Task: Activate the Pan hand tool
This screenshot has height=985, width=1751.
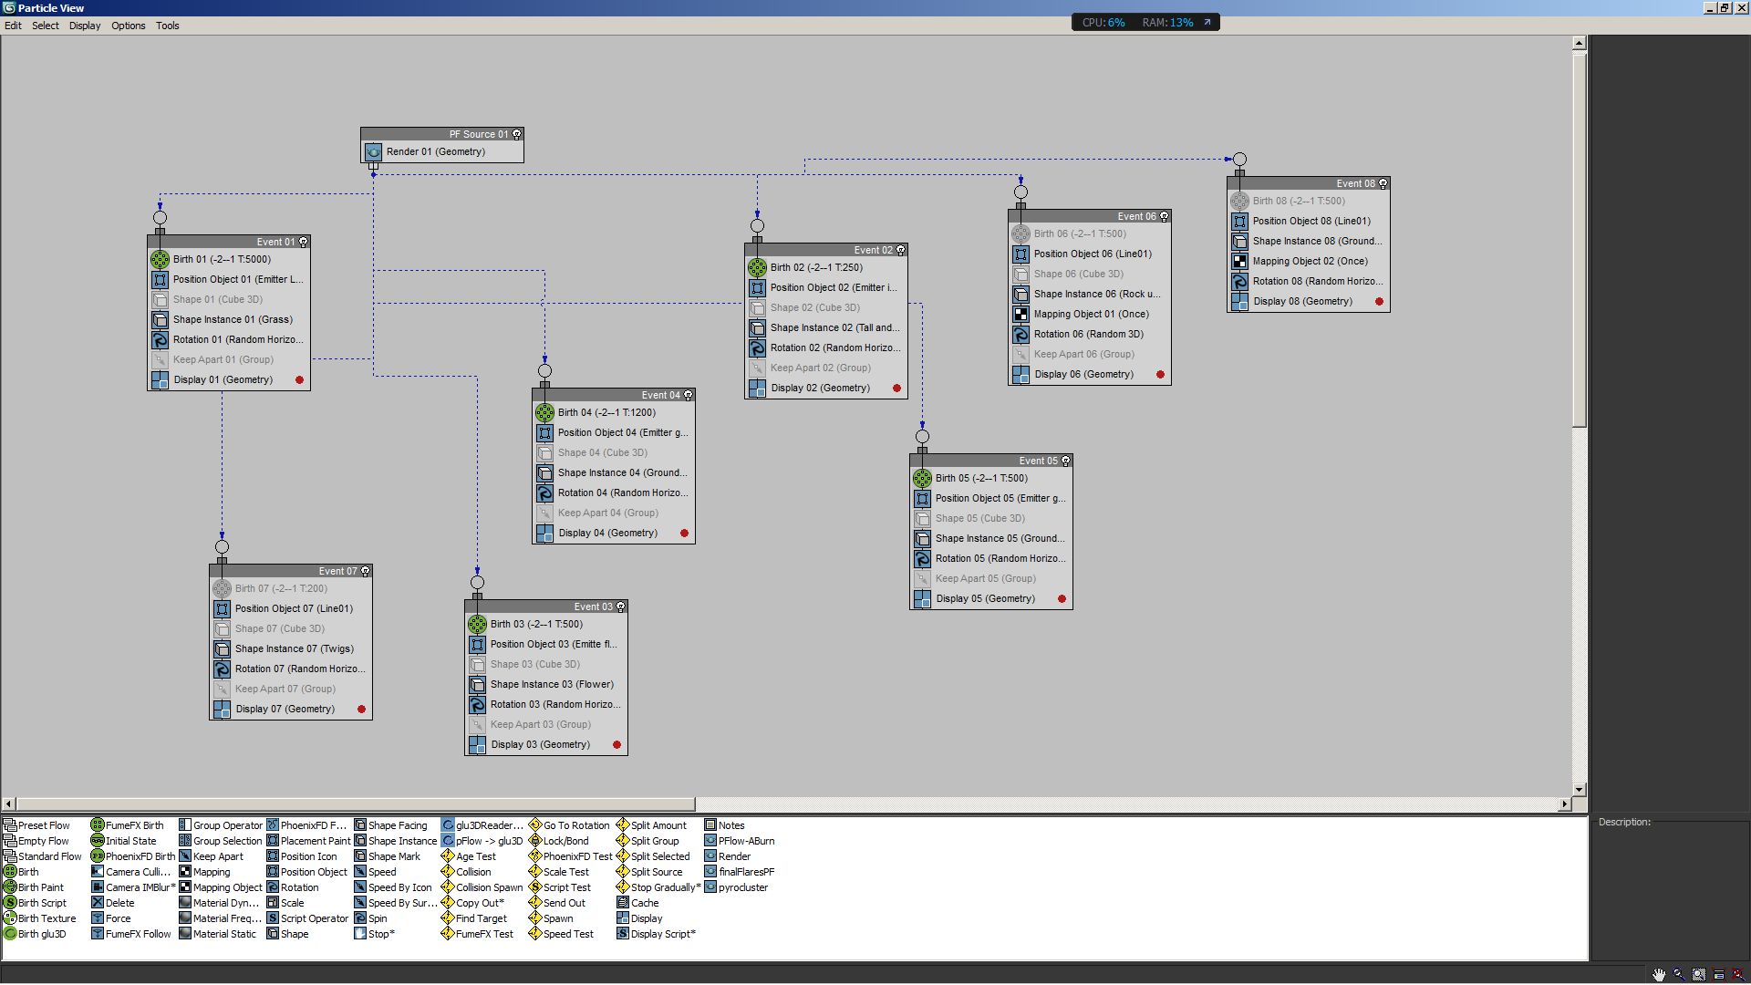Action: [1659, 975]
